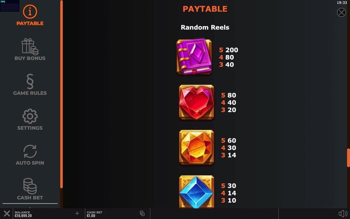Open the Paytable info icon

click(x=30, y=12)
